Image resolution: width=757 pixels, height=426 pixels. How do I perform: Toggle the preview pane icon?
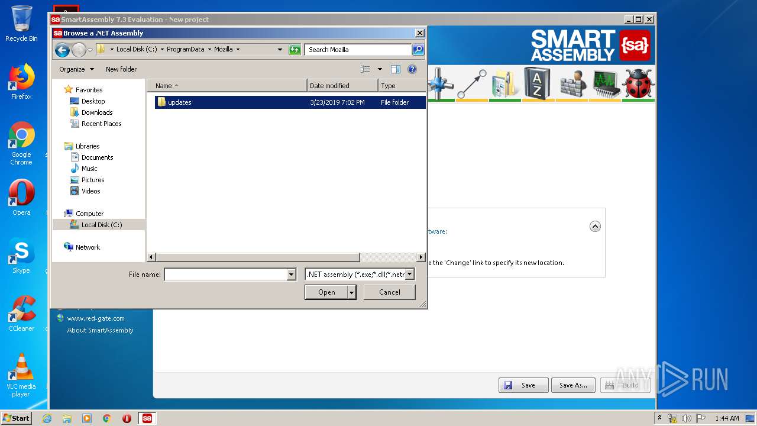(396, 69)
